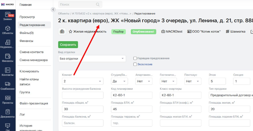Click the Объекты cube icon

[8, 28]
